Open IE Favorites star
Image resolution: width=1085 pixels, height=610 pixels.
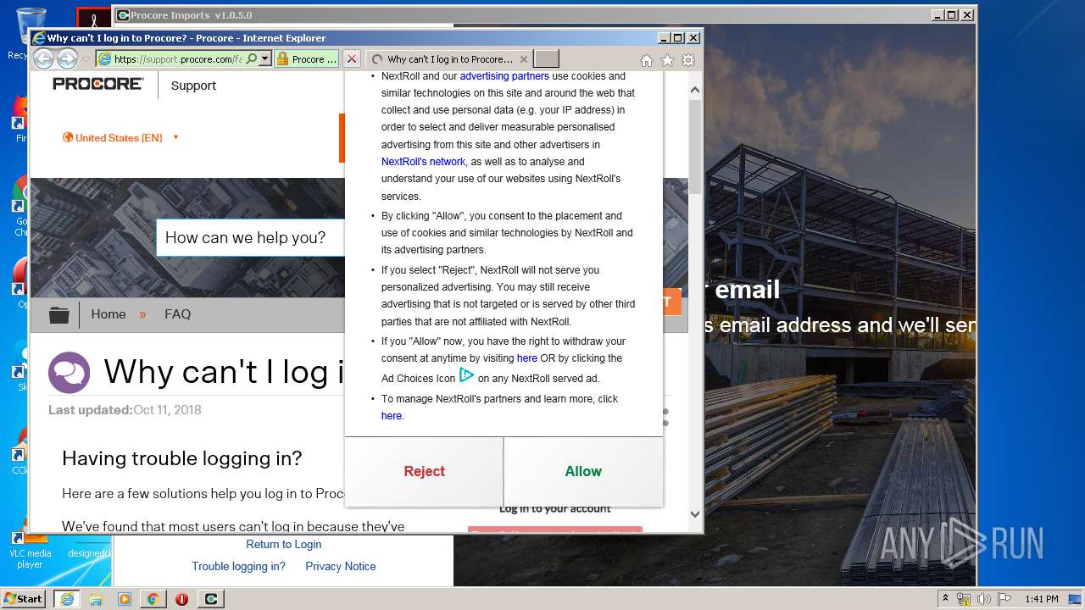667,60
